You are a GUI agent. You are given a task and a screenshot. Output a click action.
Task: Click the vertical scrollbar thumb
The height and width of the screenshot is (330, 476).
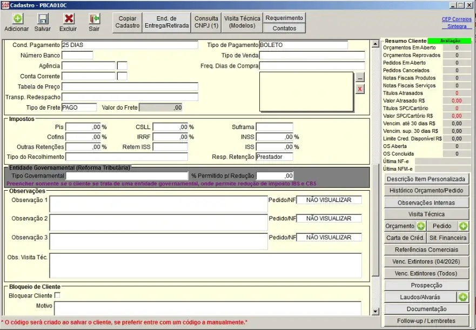[376, 220]
